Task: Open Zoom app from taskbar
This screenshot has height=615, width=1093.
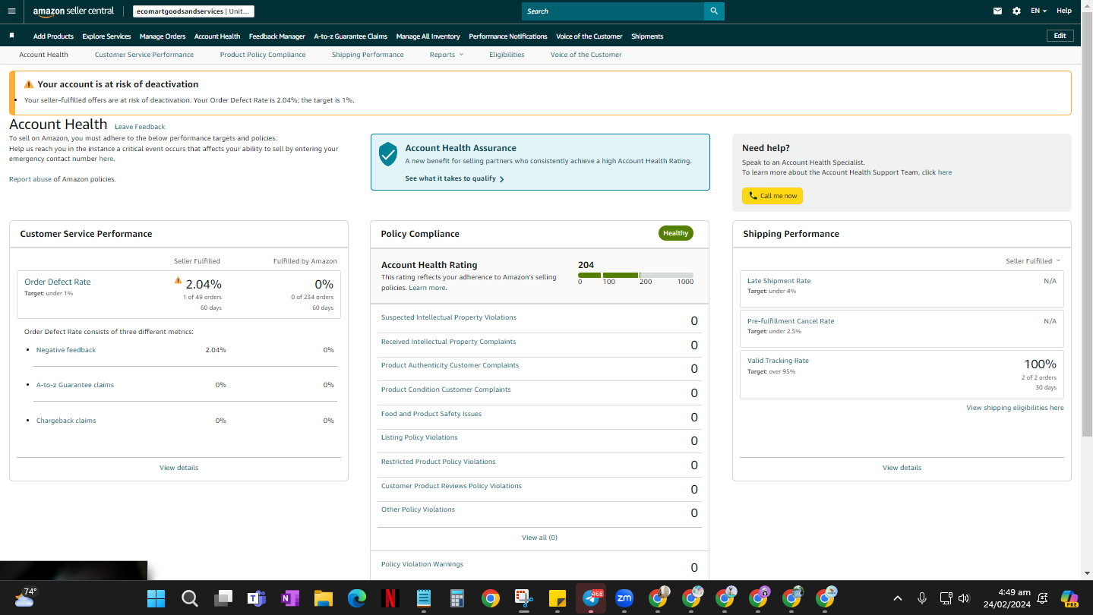Action: pos(624,598)
